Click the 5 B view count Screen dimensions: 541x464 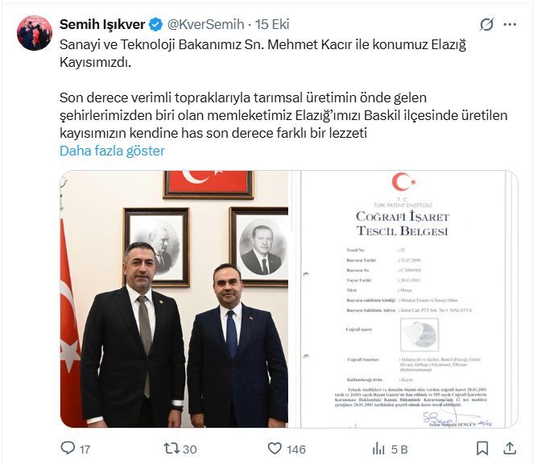tap(399, 449)
